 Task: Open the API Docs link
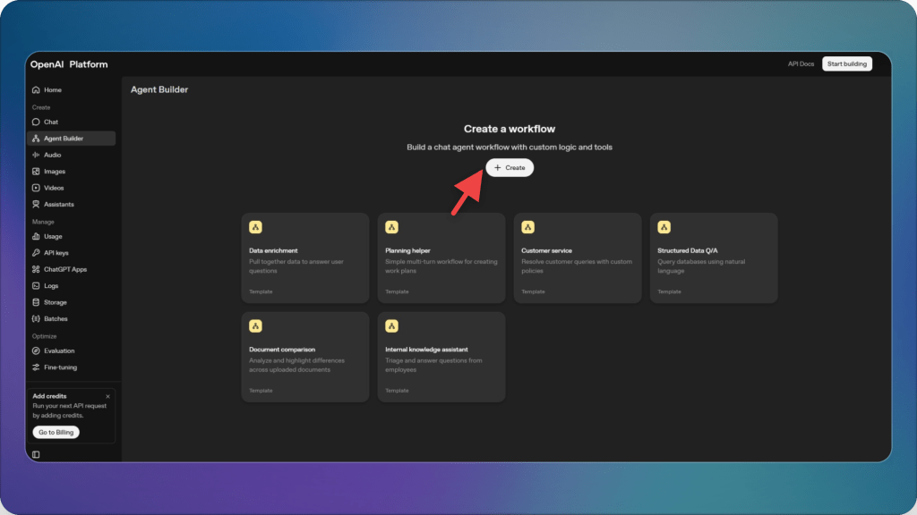[x=801, y=63]
